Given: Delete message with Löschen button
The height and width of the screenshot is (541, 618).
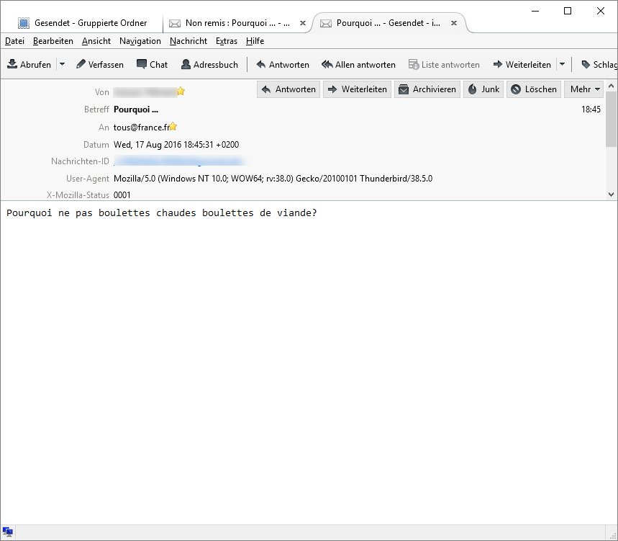Looking at the screenshot, I should (534, 89).
